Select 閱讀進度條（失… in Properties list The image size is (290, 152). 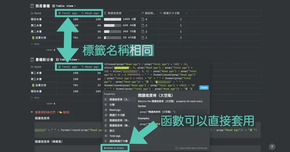(119, 120)
